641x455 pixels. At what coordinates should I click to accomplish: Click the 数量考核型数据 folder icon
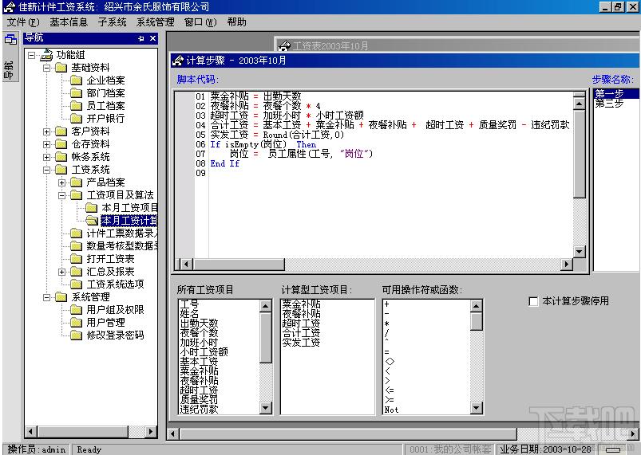tap(76, 246)
